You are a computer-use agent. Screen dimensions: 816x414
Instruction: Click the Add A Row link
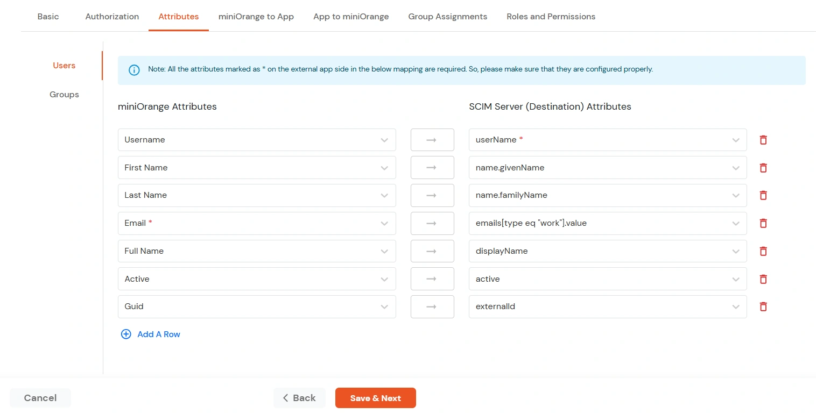[x=158, y=334]
